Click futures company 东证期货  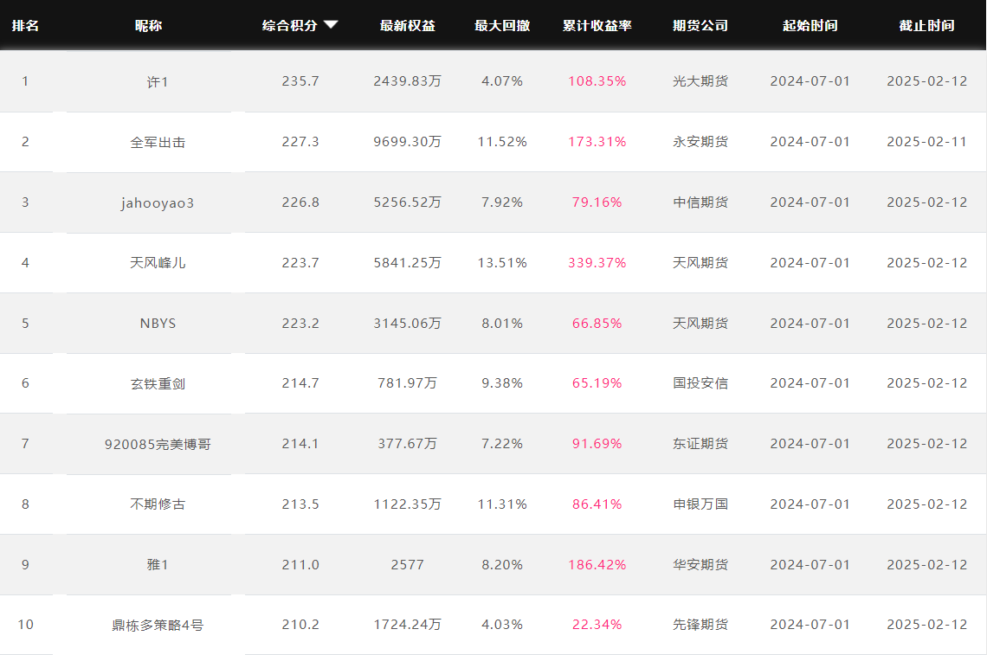click(x=700, y=444)
